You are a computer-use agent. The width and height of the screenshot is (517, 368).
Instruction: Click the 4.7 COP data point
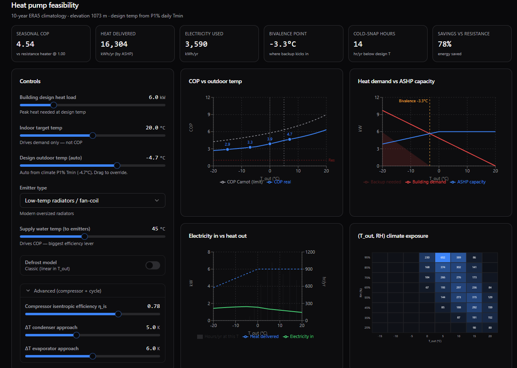coord(290,139)
